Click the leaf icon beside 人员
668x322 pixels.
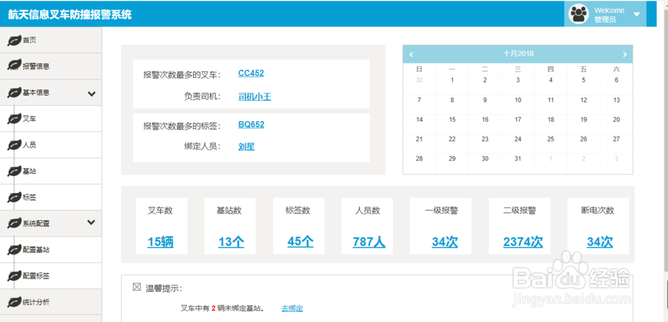15,145
